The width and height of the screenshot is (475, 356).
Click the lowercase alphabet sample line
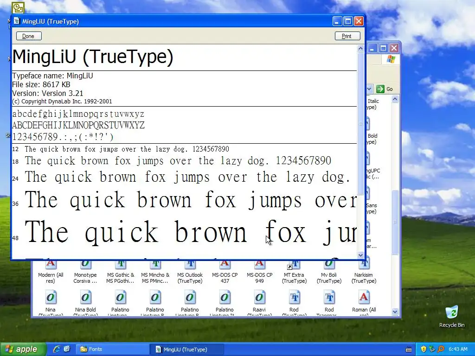[78, 114]
